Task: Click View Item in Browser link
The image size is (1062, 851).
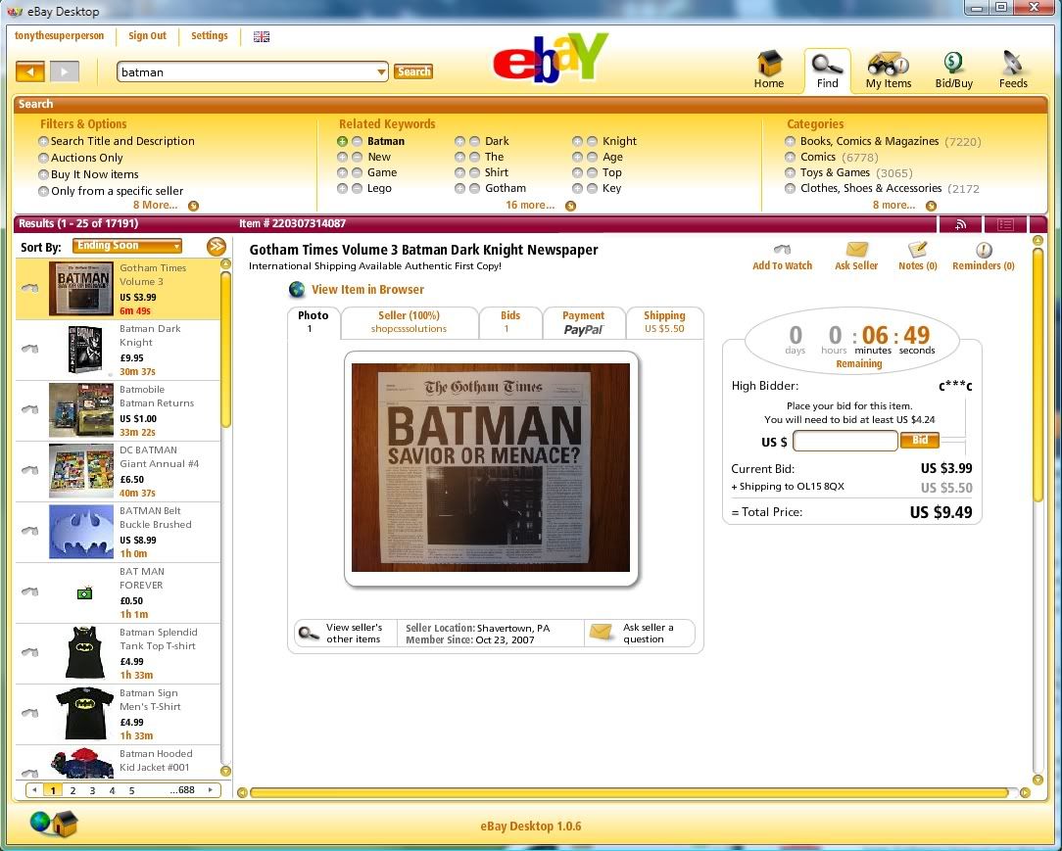Action: coord(367,290)
